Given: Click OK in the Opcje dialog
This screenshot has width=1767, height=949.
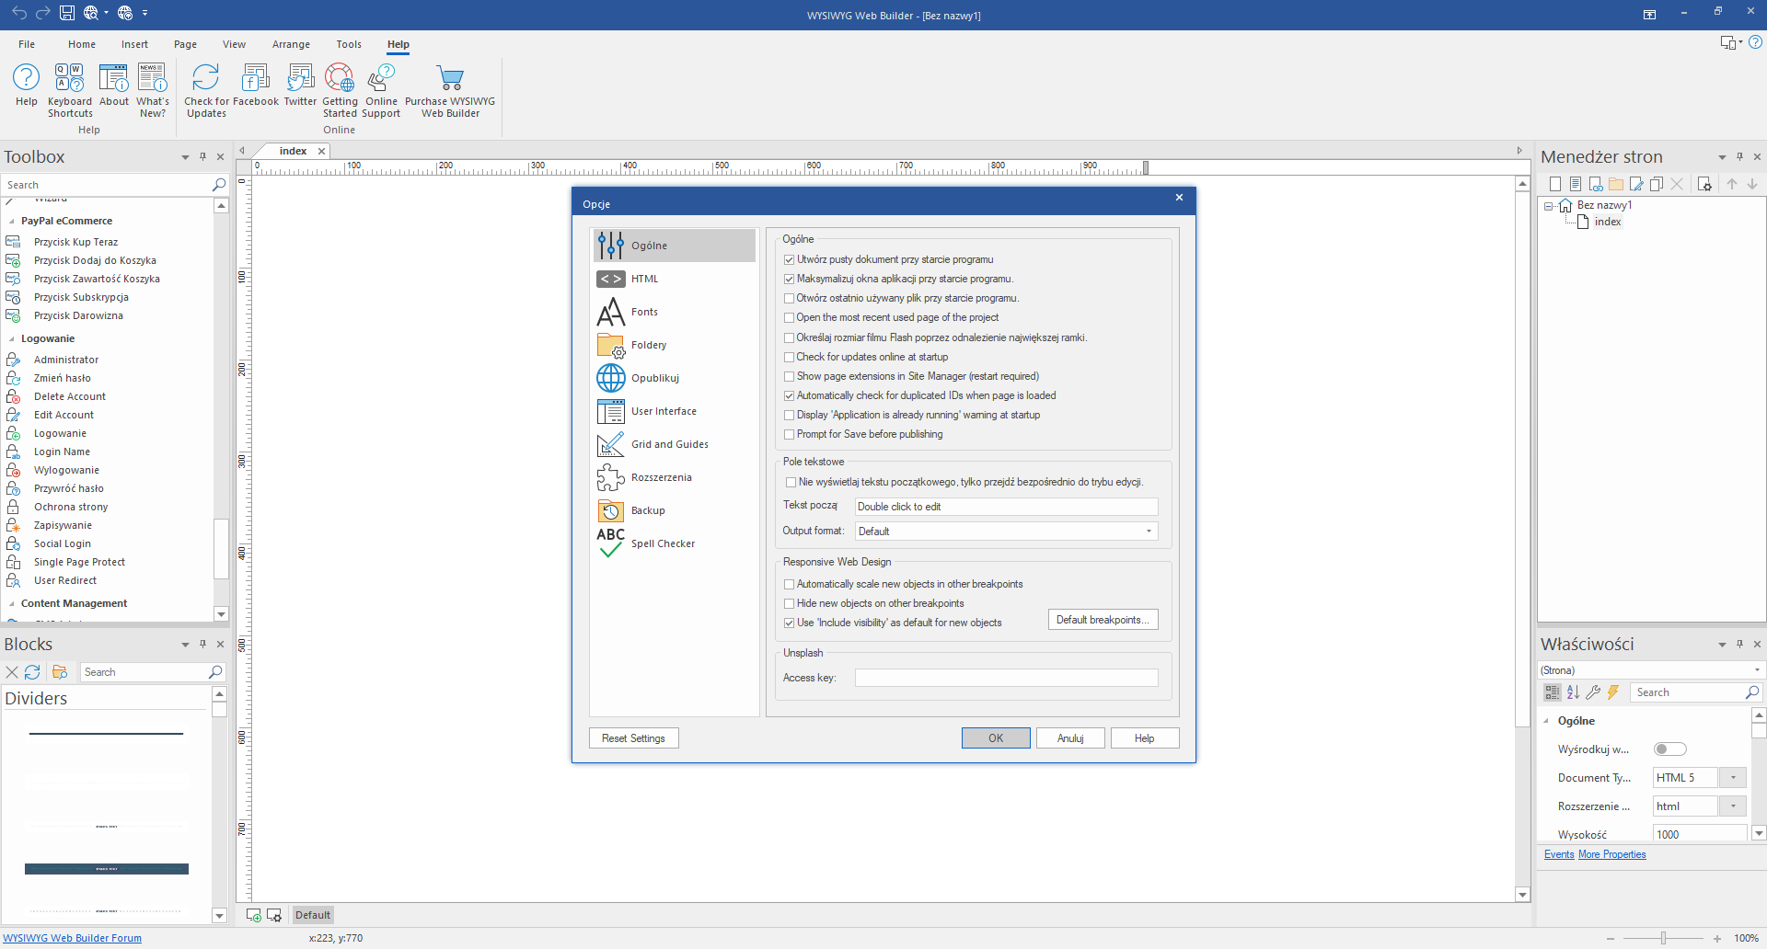Looking at the screenshot, I should pos(996,738).
